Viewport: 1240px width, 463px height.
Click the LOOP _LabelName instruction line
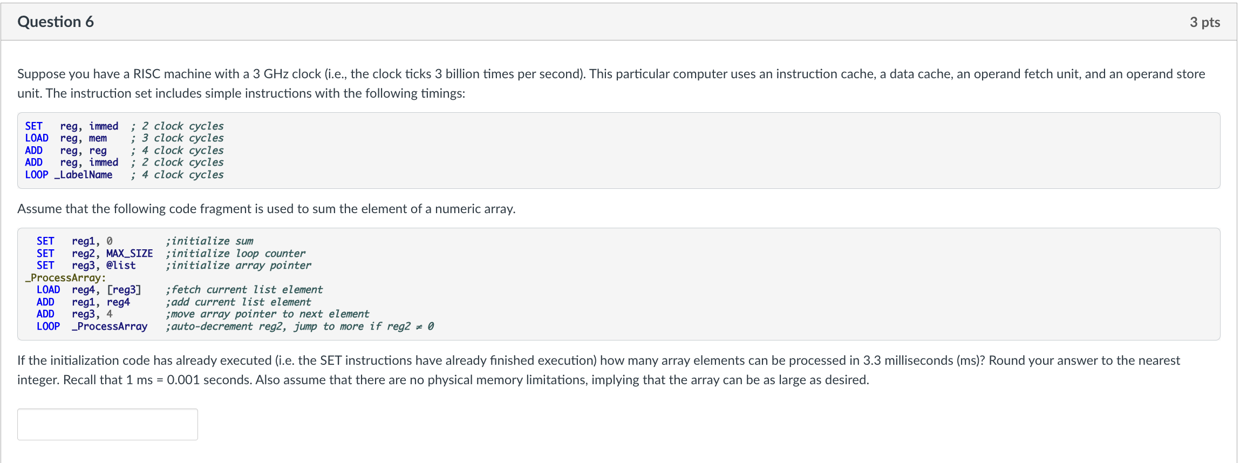click(69, 174)
